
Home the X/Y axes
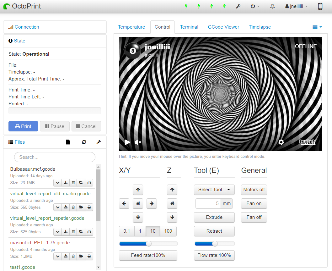[138, 204]
